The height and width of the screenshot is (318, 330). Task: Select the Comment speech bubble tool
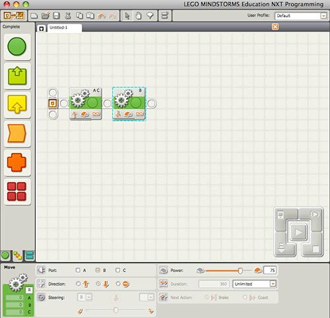[150, 16]
